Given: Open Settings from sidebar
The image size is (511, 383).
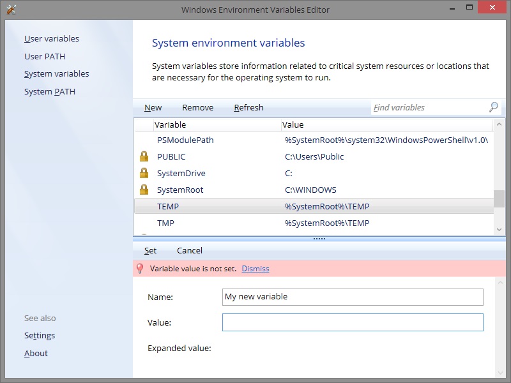Looking at the screenshot, I should coord(40,336).
